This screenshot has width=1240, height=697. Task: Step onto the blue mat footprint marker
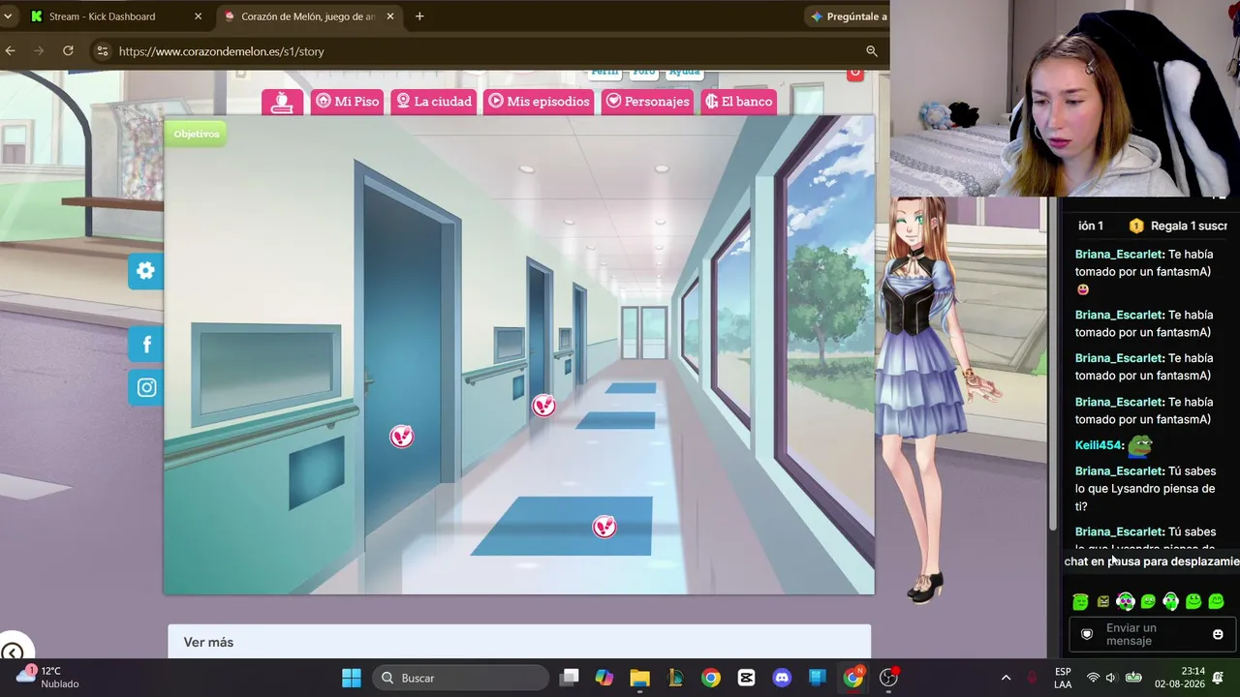604,527
